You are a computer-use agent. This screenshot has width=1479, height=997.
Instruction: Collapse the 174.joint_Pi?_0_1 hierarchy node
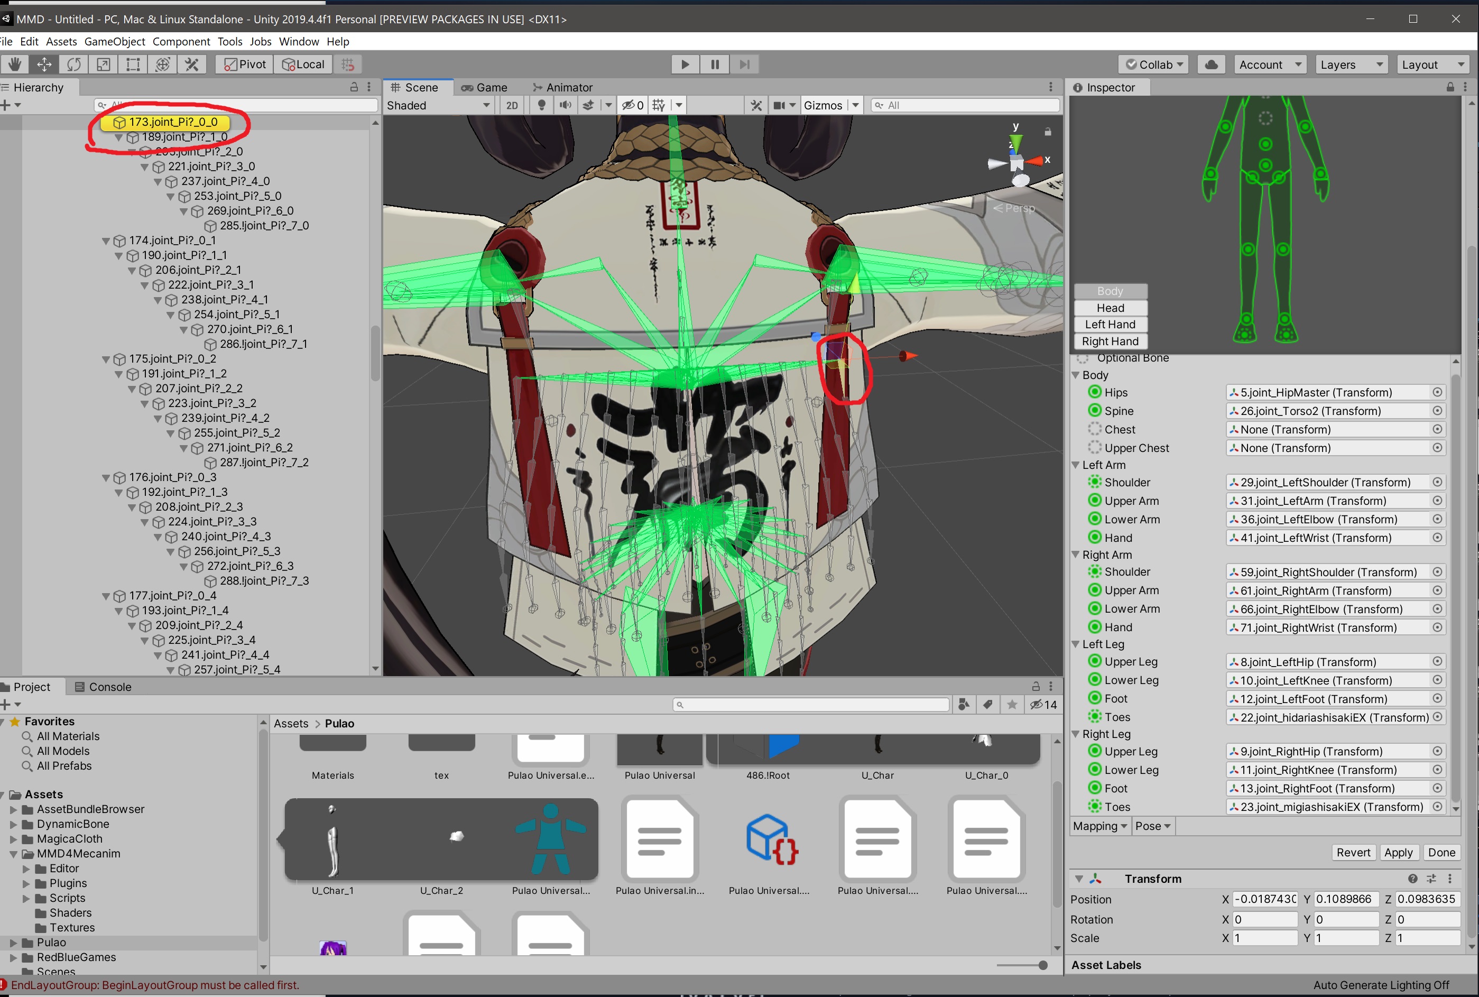coord(106,241)
